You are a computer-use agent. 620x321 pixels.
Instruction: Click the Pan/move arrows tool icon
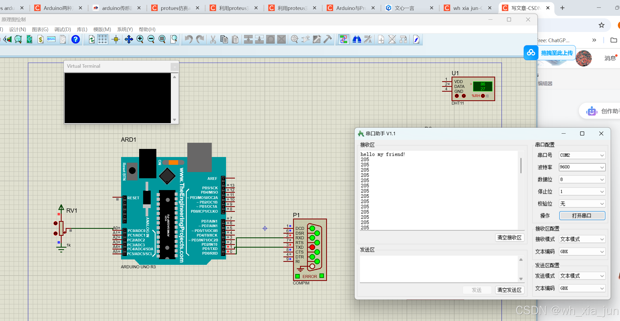tap(129, 40)
